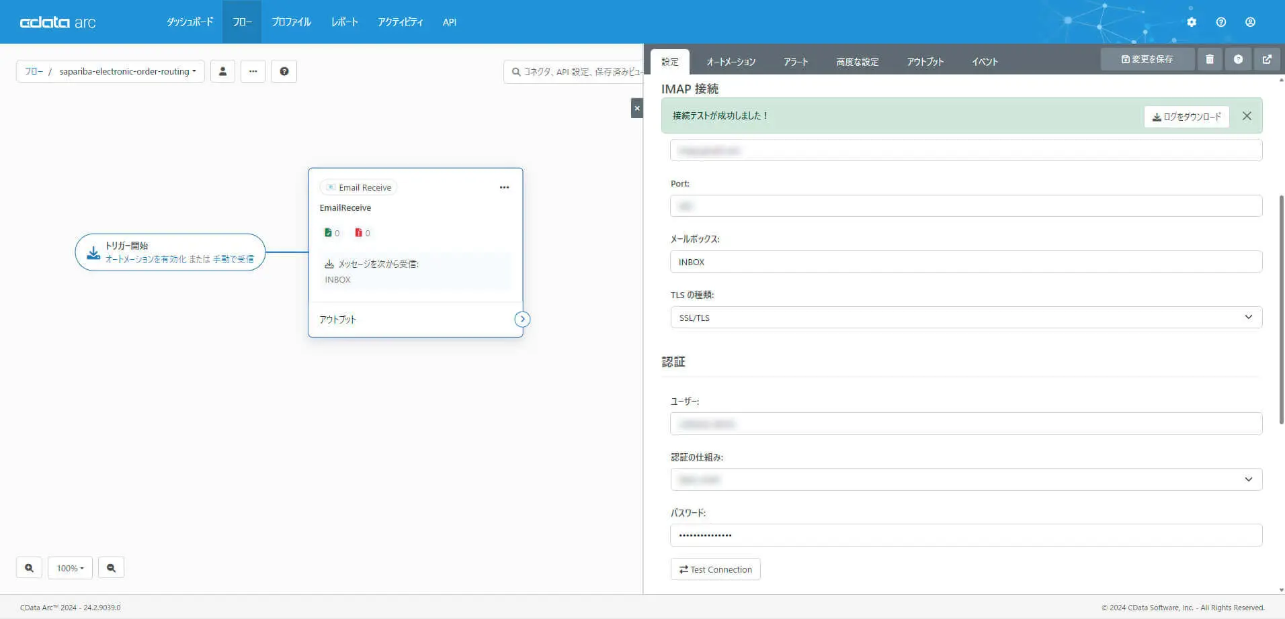
Task: Click the flow help question mark button
Action: (284, 71)
